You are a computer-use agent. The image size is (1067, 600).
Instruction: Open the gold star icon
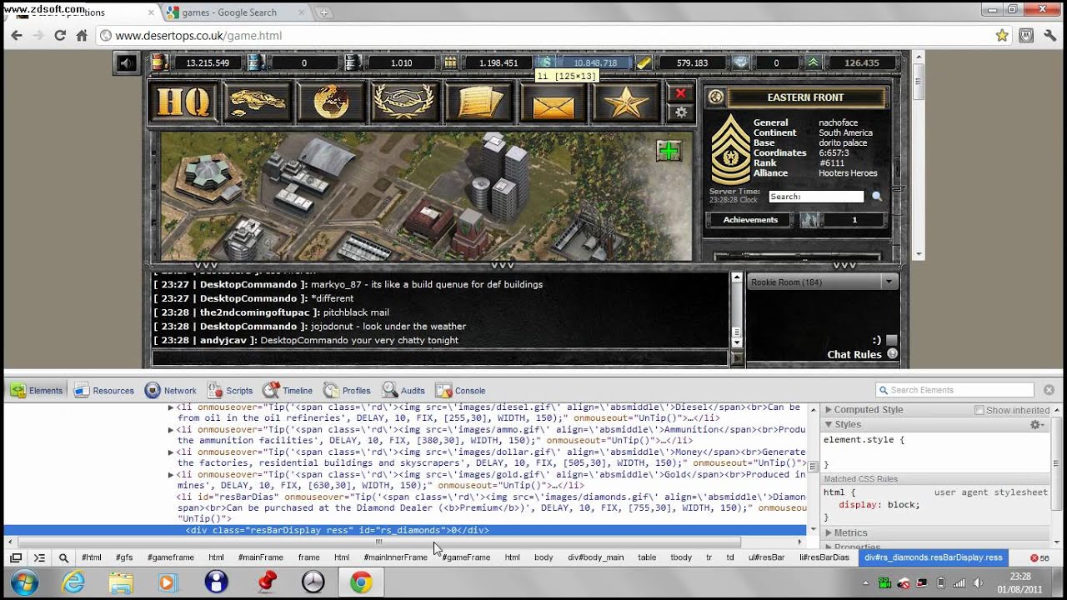click(625, 102)
